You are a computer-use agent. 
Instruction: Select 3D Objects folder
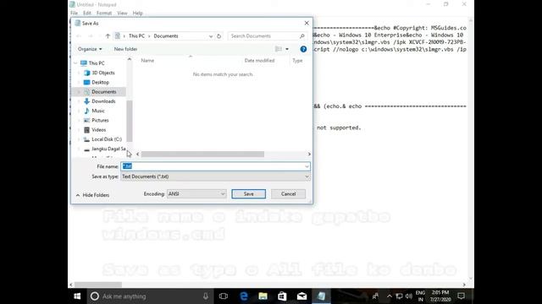click(x=103, y=73)
